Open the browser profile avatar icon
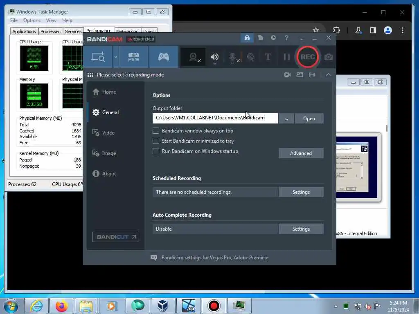The width and height of the screenshot is (419, 314). click(388, 30)
